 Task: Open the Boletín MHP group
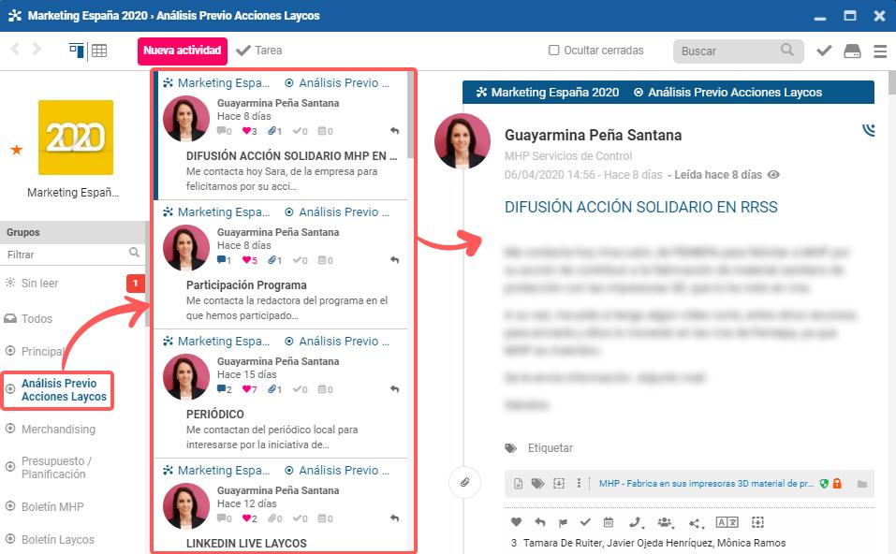52,506
